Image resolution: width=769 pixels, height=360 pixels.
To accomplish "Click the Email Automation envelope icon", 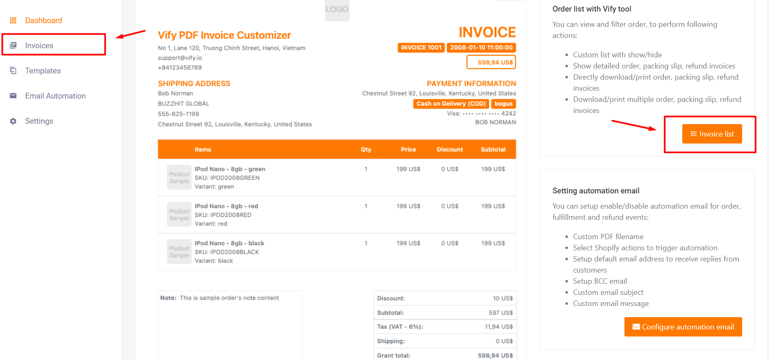I will pyautogui.click(x=13, y=96).
